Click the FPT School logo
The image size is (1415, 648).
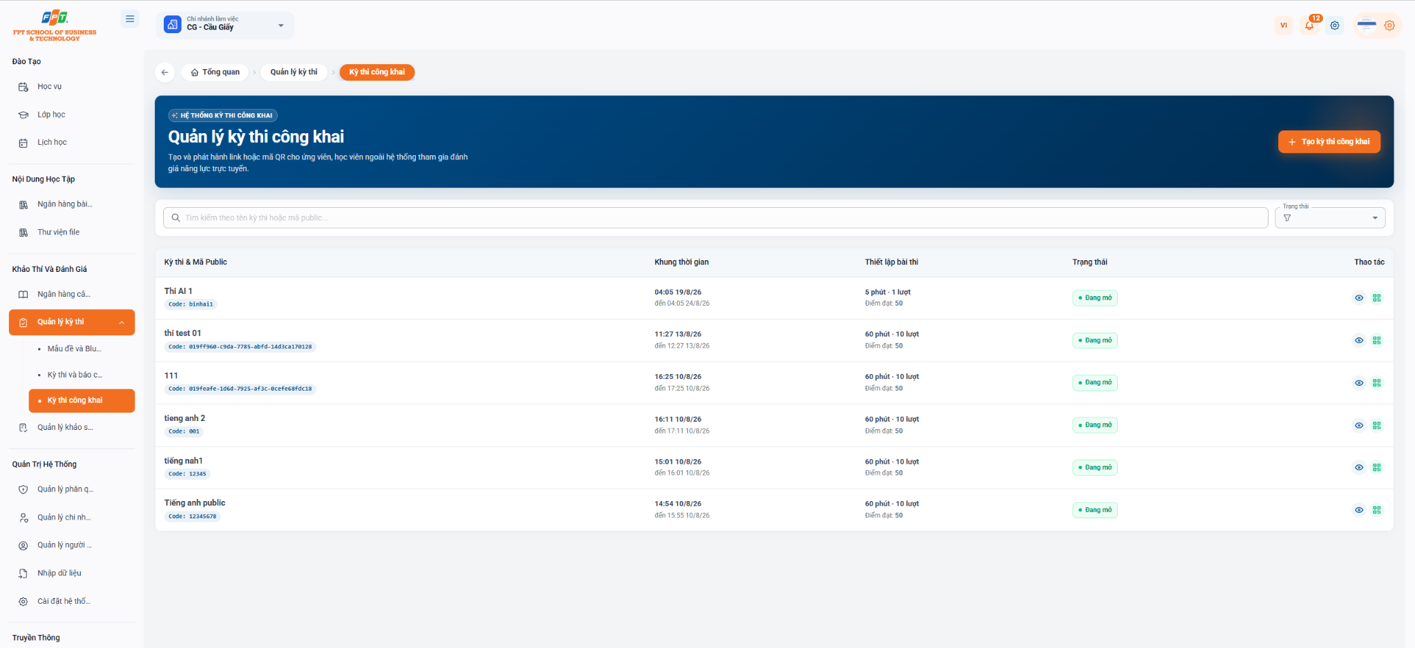55,26
